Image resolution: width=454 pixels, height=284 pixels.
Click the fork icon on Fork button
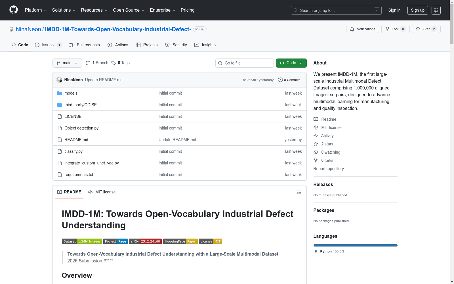coord(387,29)
